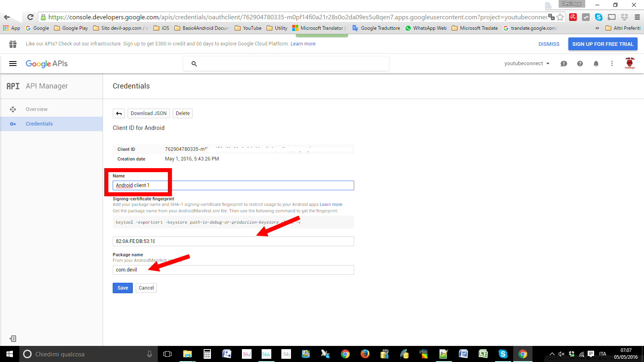Image resolution: width=644 pixels, height=362 pixels.
Task: Launch Firefox from the taskbar
Action: click(x=365, y=354)
